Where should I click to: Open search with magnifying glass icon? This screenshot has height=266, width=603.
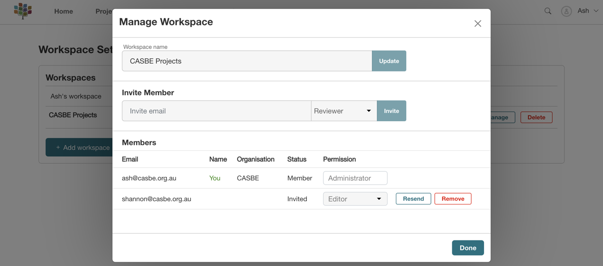click(x=548, y=11)
